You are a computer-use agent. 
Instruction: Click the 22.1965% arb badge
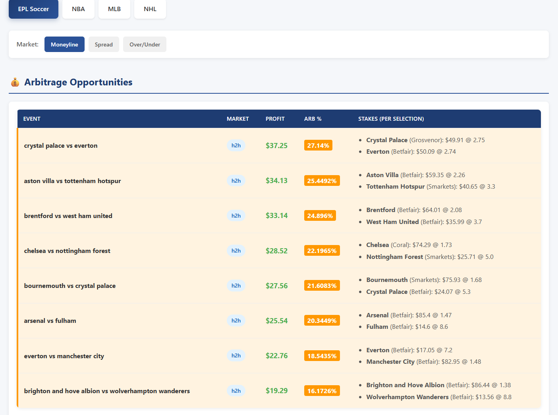322,251
